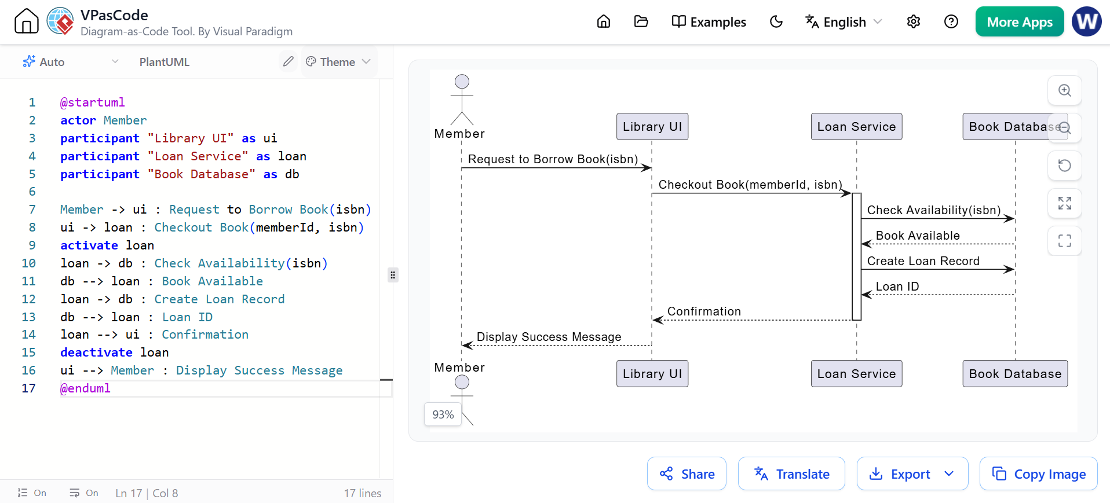Click the More Apps button
The width and height of the screenshot is (1110, 503).
click(1020, 22)
